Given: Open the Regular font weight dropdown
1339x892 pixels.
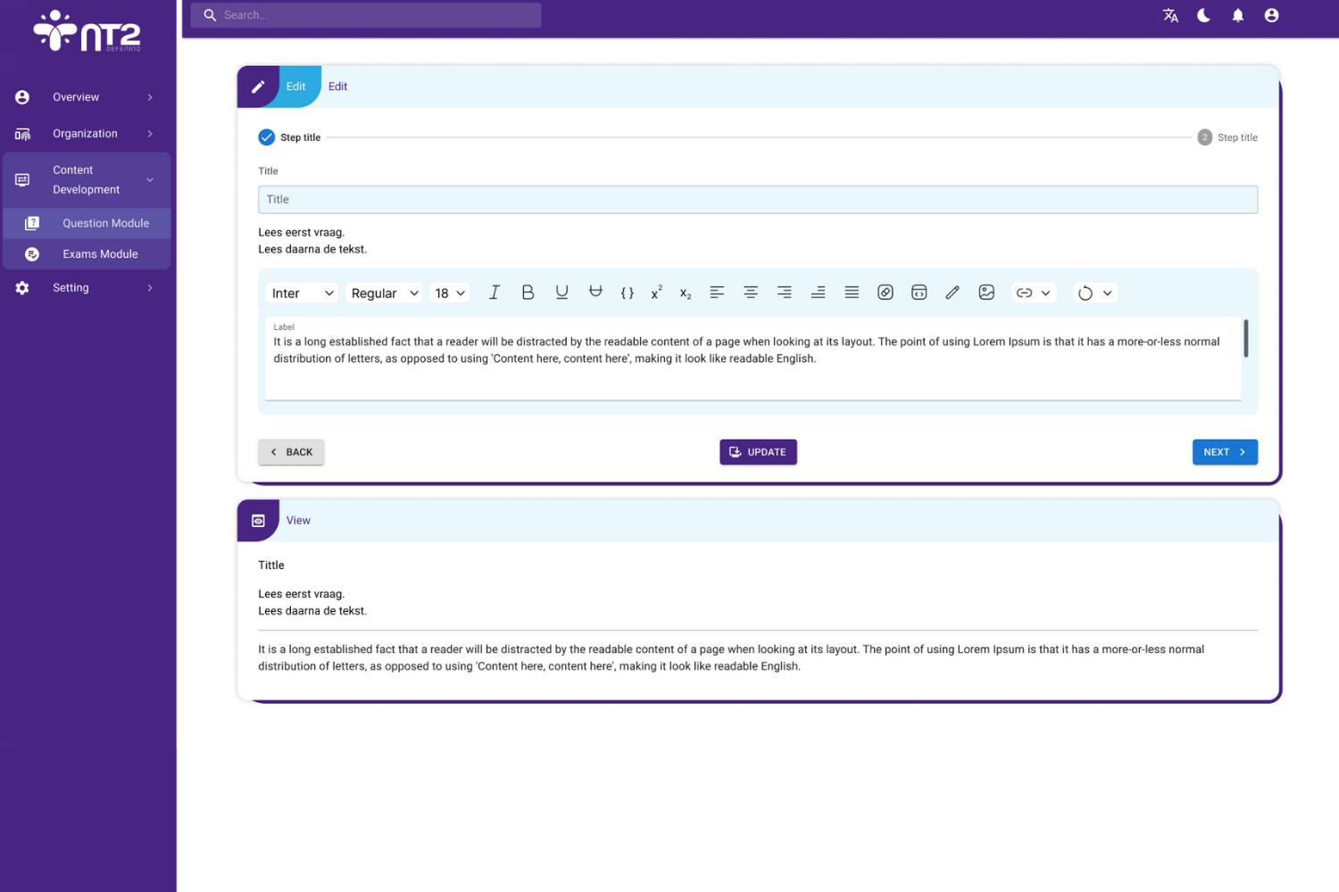Looking at the screenshot, I should click(x=384, y=293).
